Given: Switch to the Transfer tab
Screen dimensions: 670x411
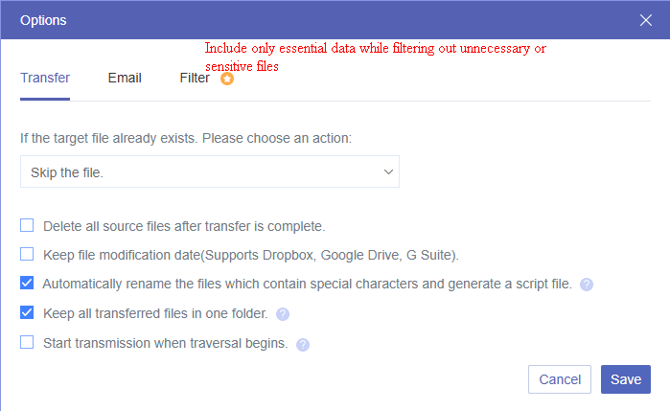Looking at the screenshot, I should coord(45,78).
